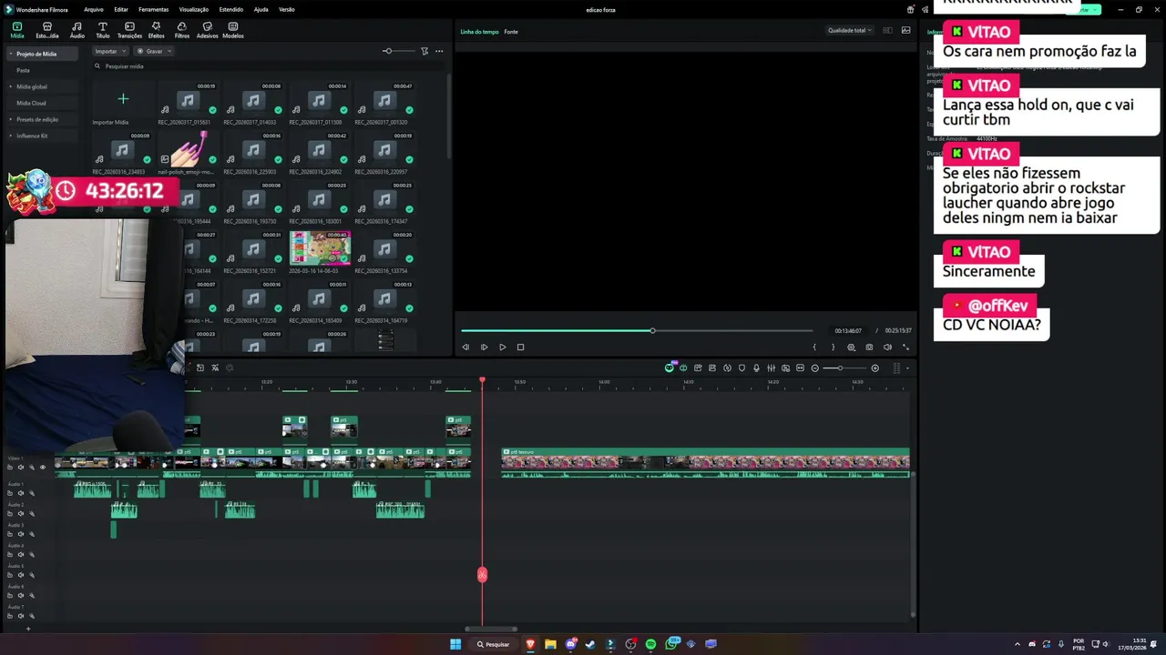Open the Título library icon

(102, 30)
